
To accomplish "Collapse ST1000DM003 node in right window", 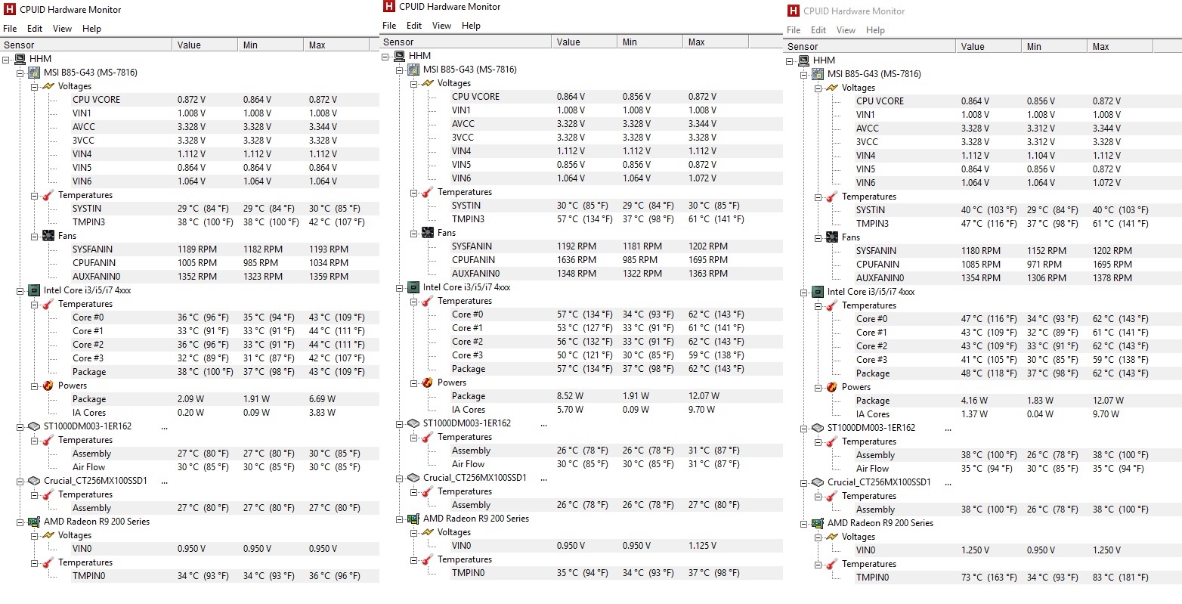I will tap(804, 428).
